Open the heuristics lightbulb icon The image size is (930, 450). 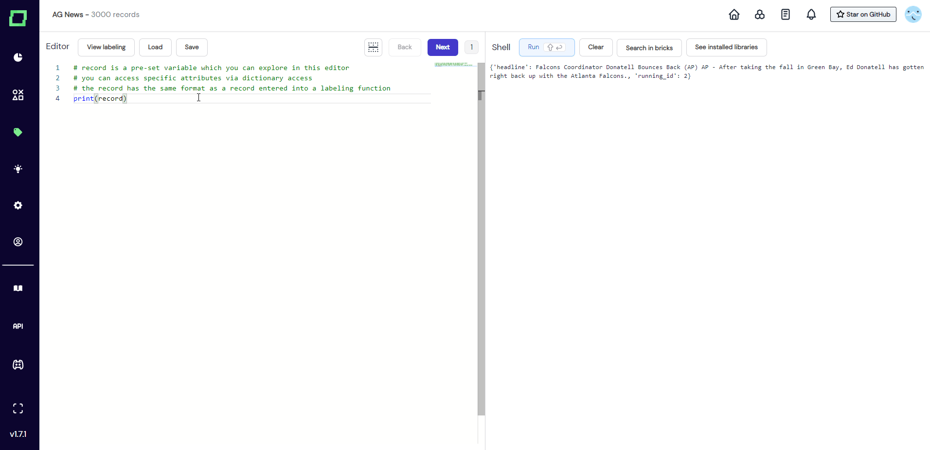pyautogui.click(x=18, y=169)
